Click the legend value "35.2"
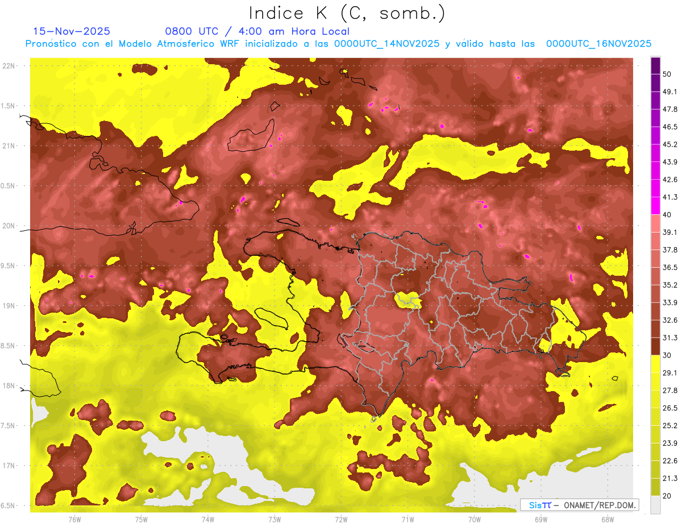The image size is (682, 527). tap(669, 285)
